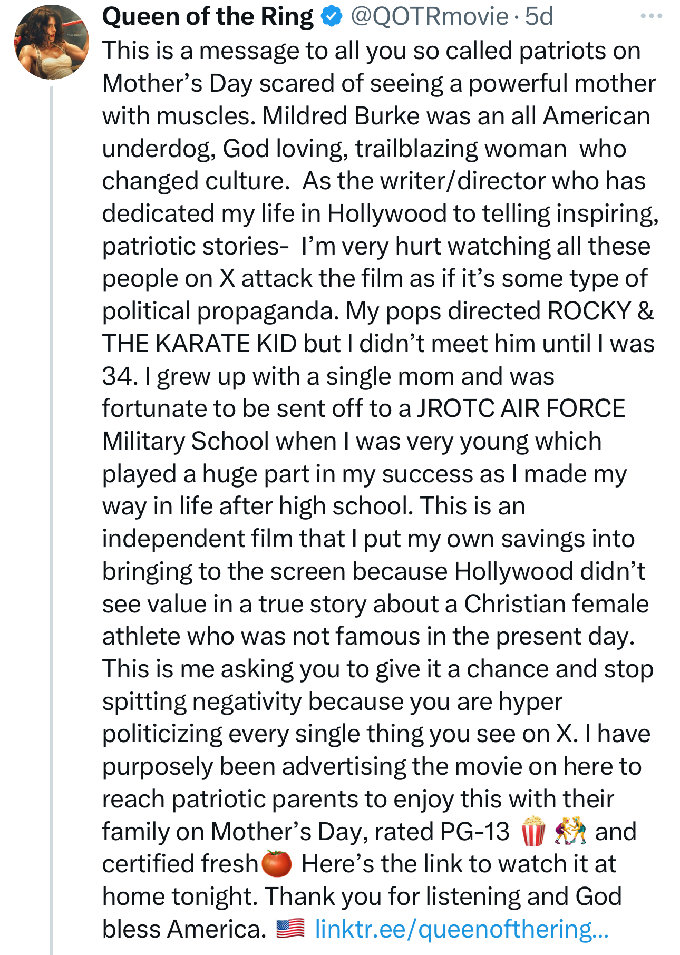
Task: Click the JROTC AIR FORCE text
Action: 521,408
